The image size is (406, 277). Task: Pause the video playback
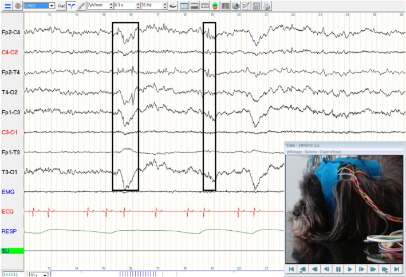tap(338, 269)
